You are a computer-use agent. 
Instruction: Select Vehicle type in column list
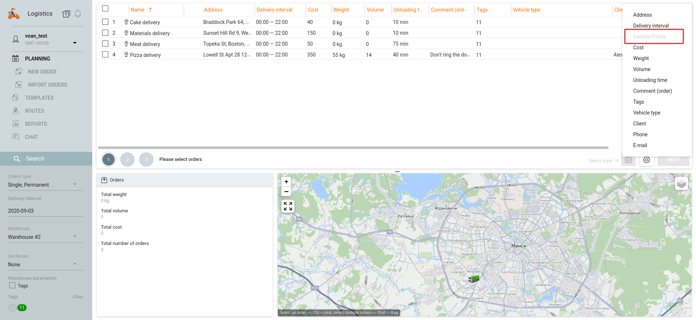coord(646,113)
